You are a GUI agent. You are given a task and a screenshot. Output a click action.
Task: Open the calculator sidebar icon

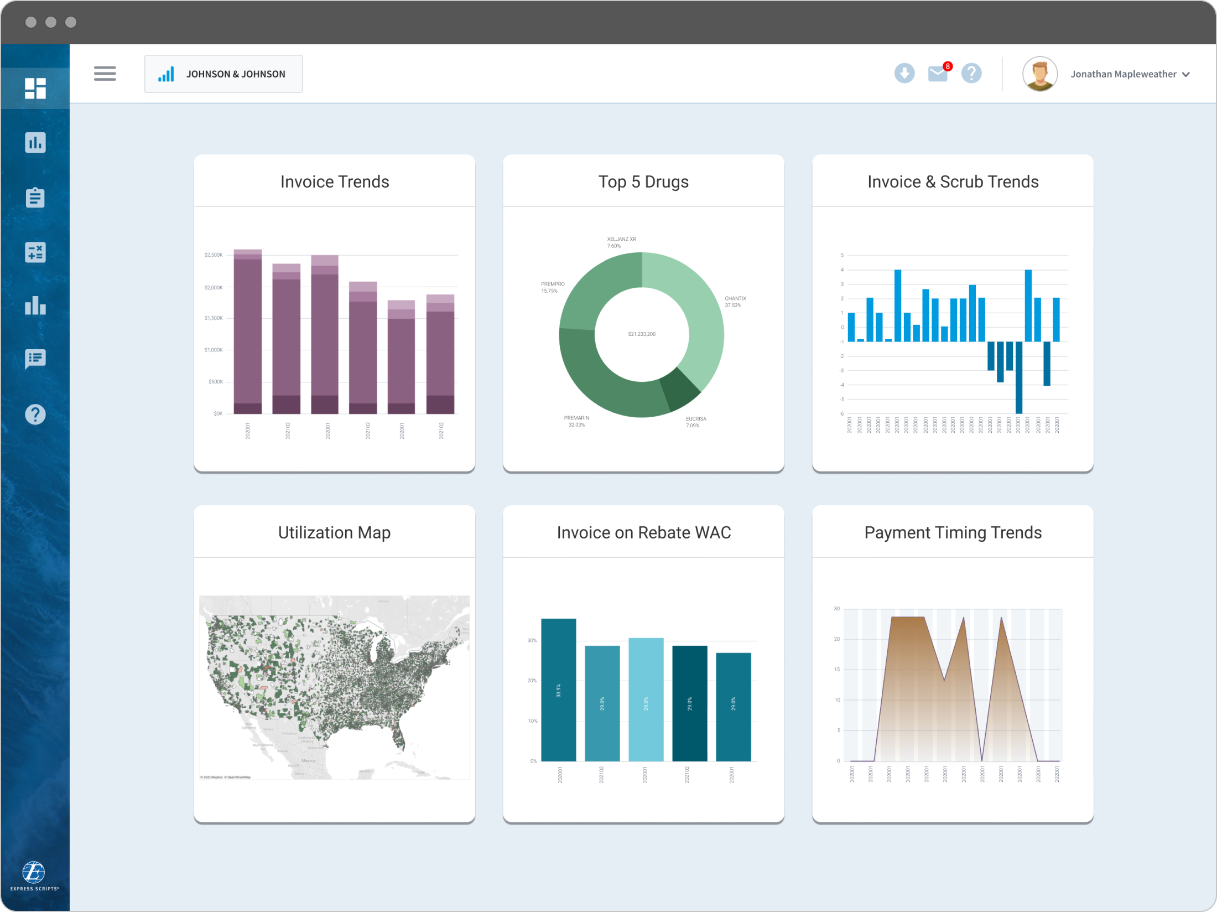35,252
